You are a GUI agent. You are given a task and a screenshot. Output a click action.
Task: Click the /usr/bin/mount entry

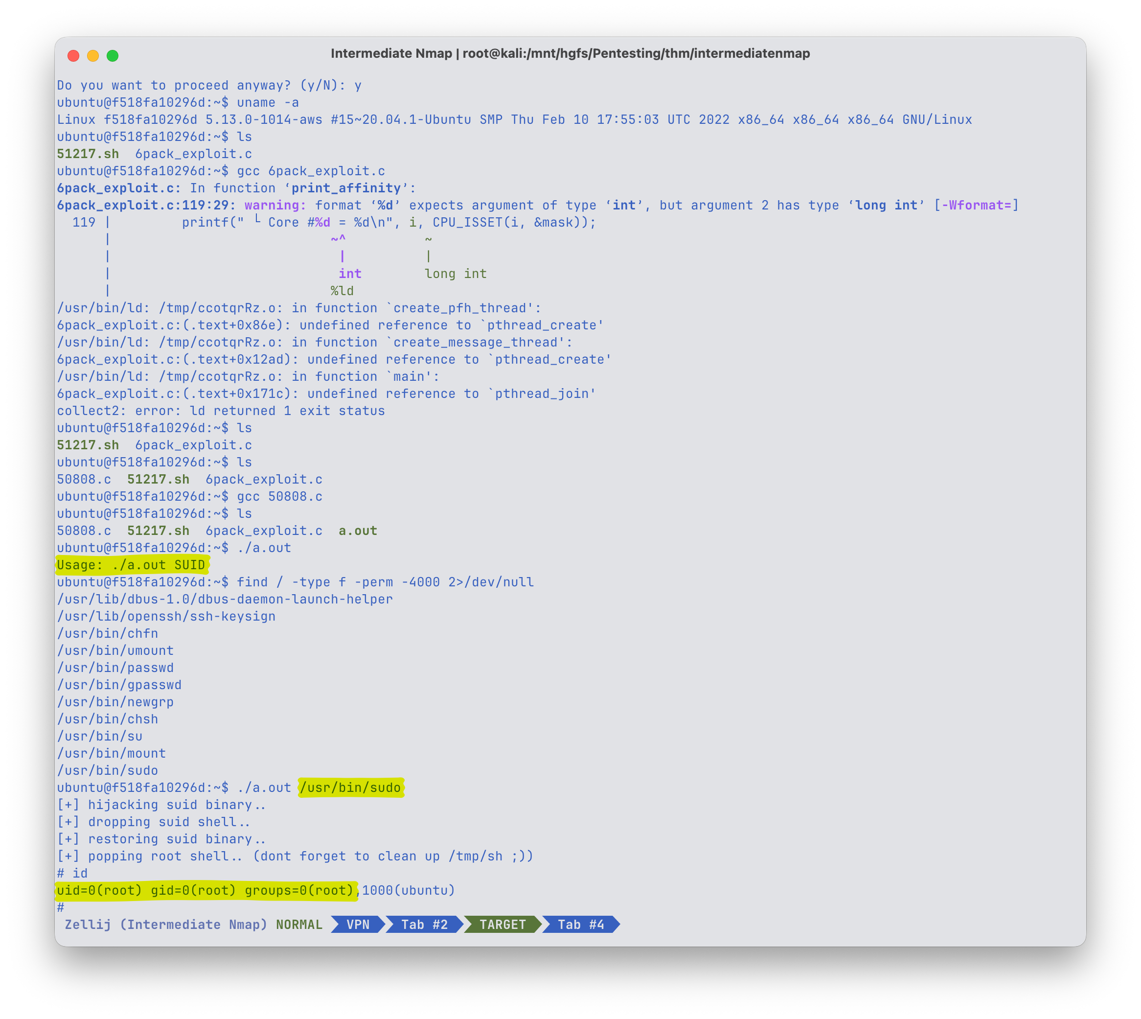tap(112, 754)
